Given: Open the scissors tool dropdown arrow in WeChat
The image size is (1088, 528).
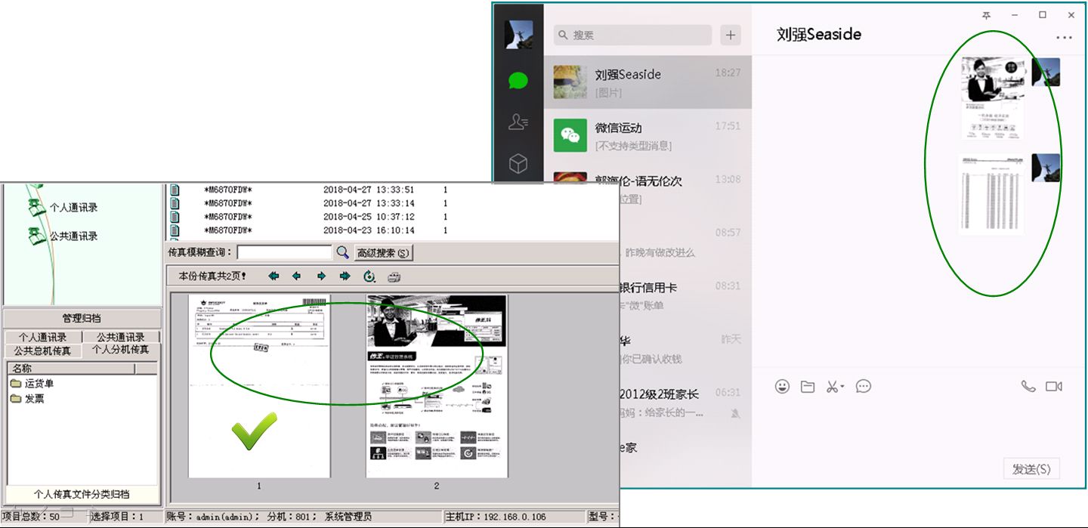Looking at the screenshot, I should [842, 387].
